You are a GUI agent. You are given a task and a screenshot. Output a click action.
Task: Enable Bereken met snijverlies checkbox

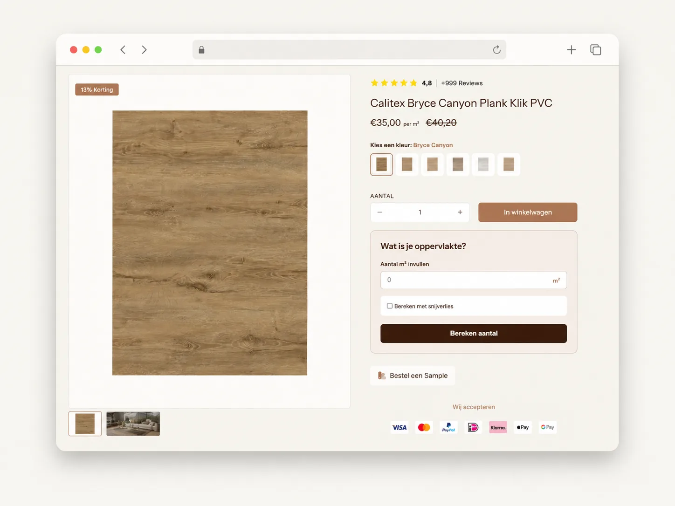tap(390, 306)
